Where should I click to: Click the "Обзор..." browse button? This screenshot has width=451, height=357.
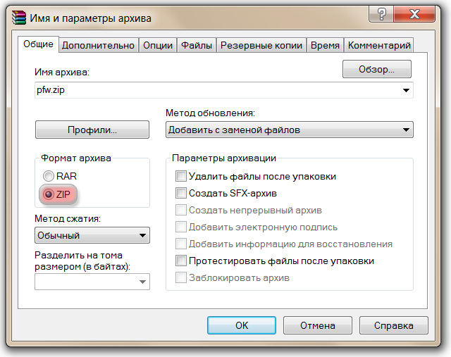pos(376,69)
